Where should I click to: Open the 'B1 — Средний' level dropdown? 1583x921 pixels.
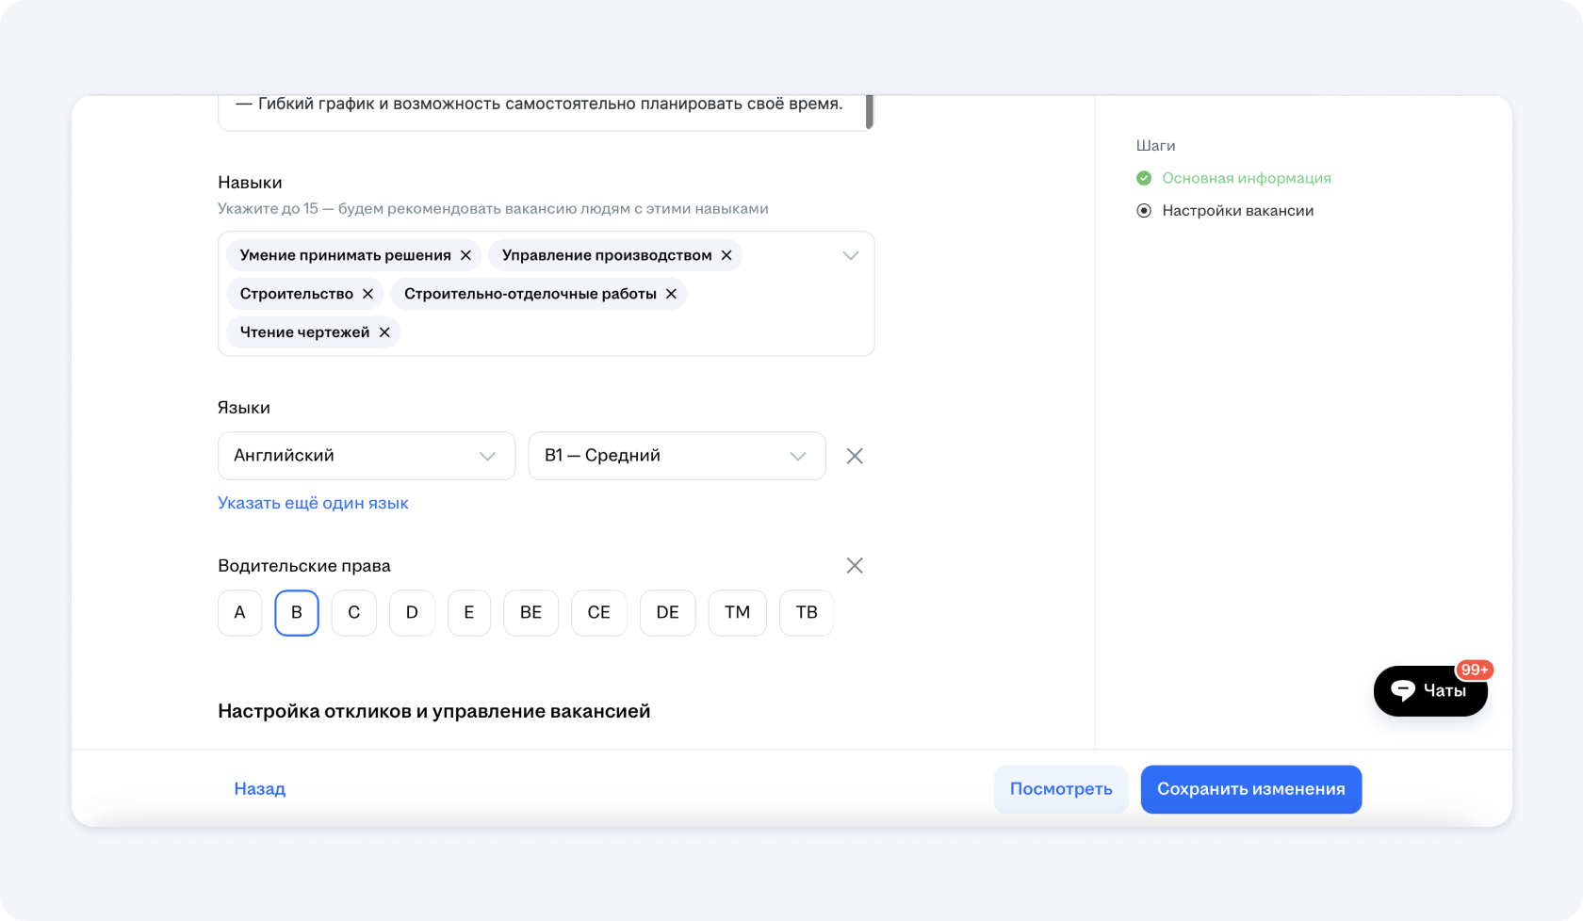tap(677, 456)
